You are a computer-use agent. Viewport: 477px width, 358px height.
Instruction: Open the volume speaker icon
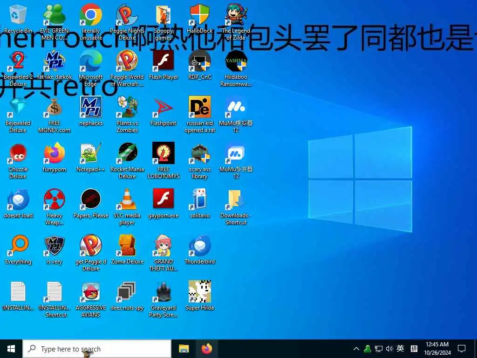pos(389,349)
